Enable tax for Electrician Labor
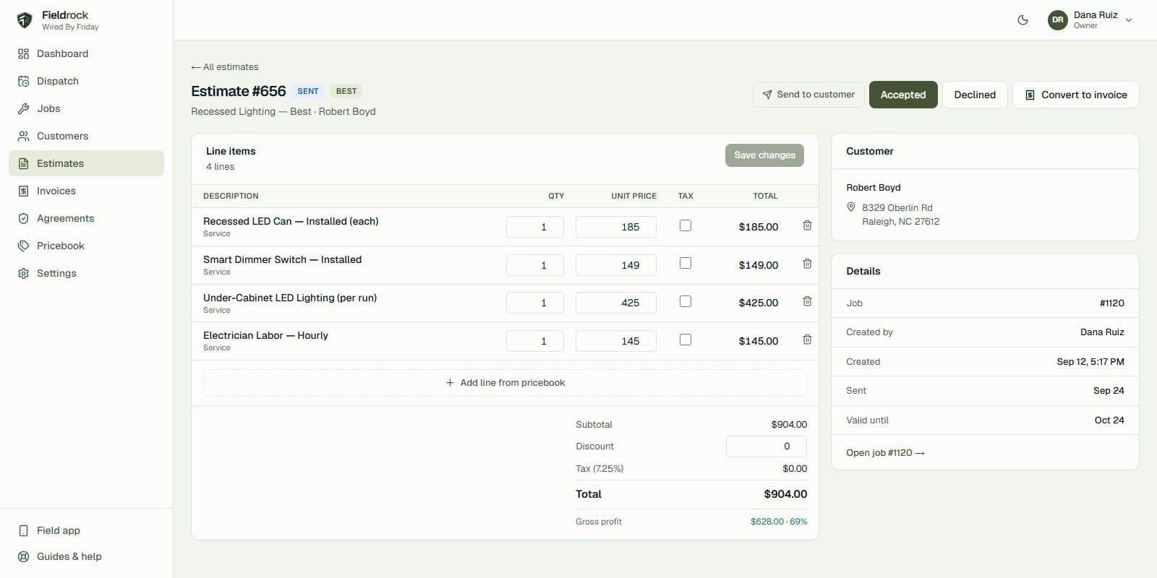 pyautogui.click(x=686, y=340)
